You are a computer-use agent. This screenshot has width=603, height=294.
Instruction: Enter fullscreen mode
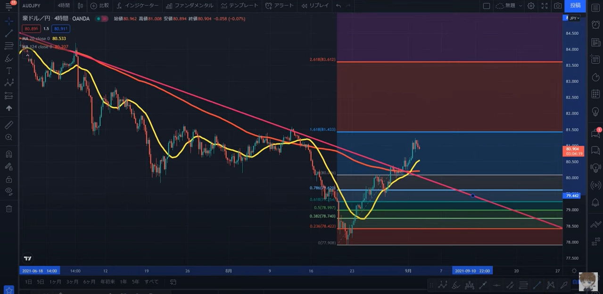click(545, 6)
